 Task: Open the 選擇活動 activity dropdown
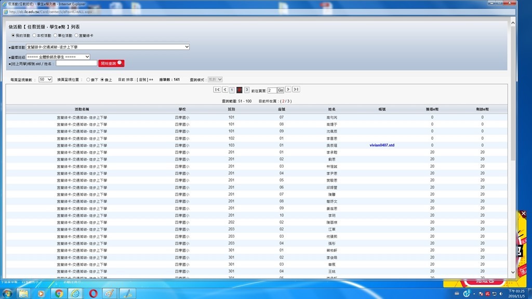coord(108,47)
